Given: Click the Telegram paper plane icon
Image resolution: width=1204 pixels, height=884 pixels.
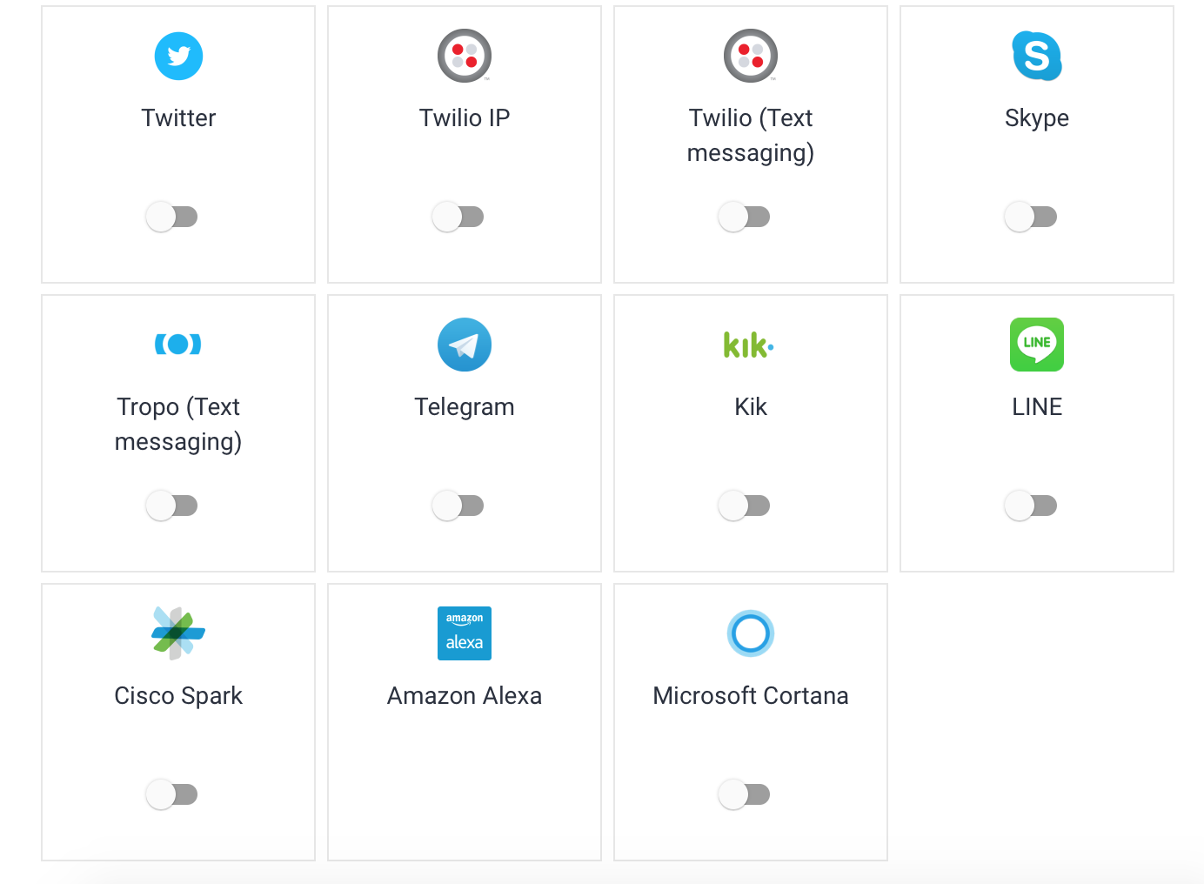Looking at the screenshot, I should pyautogui.click(x=465, y=345).
